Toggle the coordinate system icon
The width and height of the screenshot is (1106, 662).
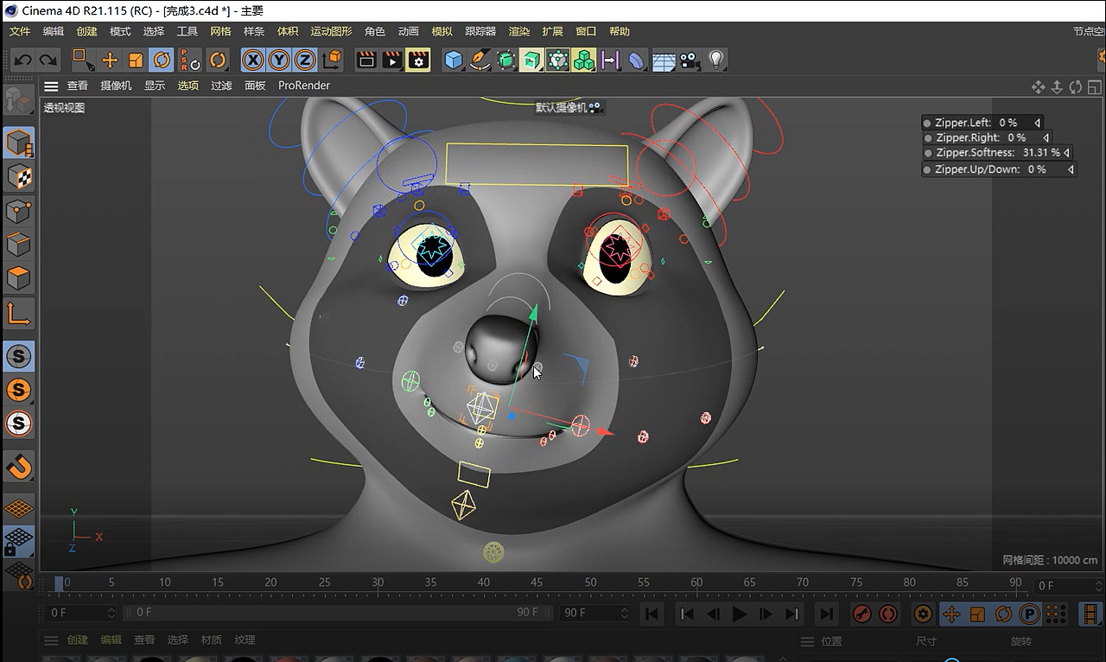(x=332, y=60)
